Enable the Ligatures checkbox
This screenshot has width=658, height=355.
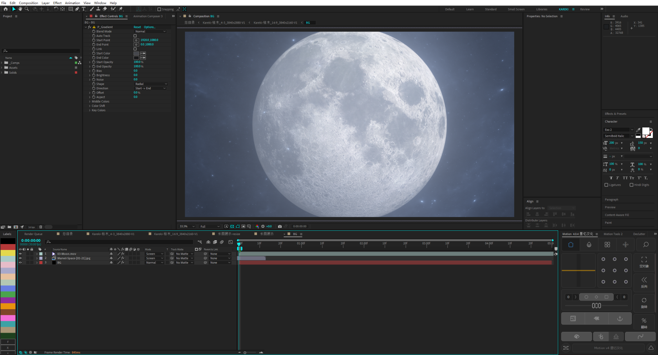(x=606, y=185)
